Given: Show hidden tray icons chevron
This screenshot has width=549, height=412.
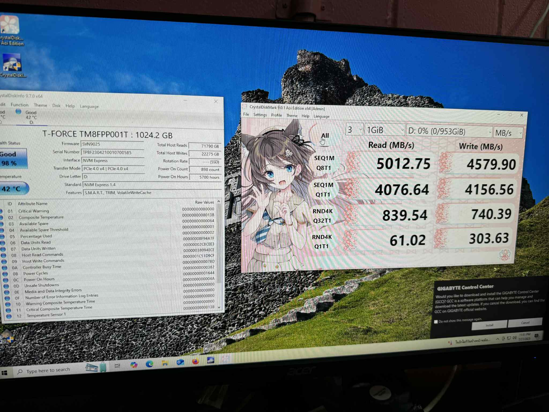Looking at the screenshot, I should pos(498,339).
